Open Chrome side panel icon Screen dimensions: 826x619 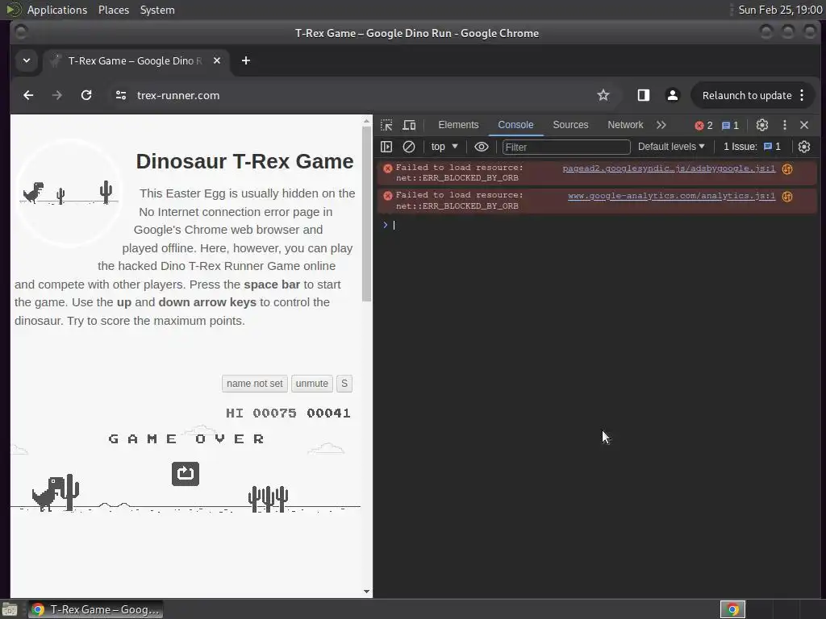(643, 95)
